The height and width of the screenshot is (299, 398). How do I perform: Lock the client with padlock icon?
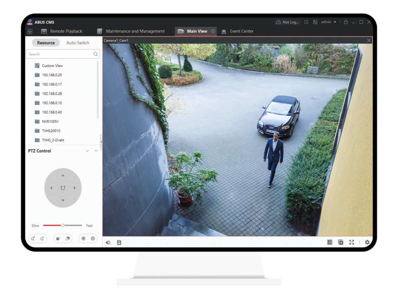point(346,22)
